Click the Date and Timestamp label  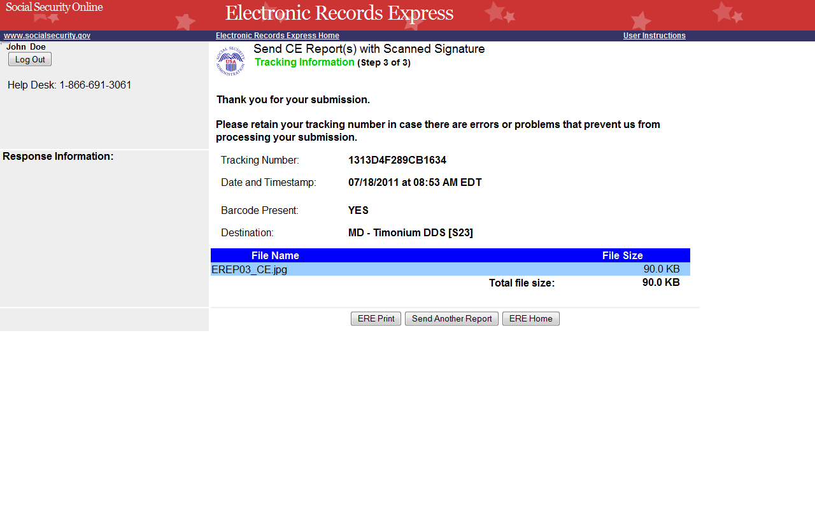pos(269,183)
